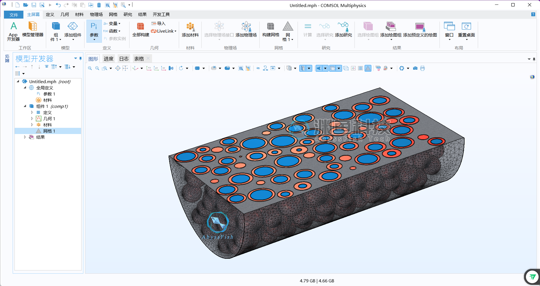Viewport: 540px width, 286px height.
Task: Click the New file icon in title bar
Action: (x=17, y=5)
